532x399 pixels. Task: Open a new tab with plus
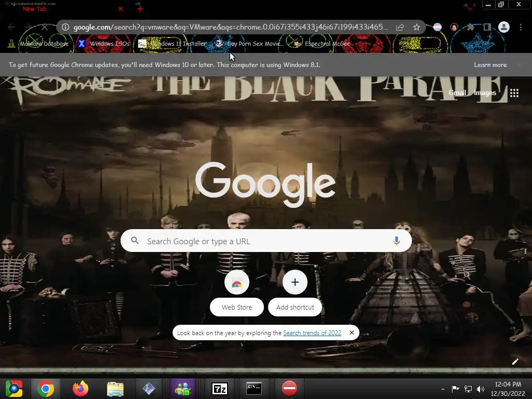(140, 9)
